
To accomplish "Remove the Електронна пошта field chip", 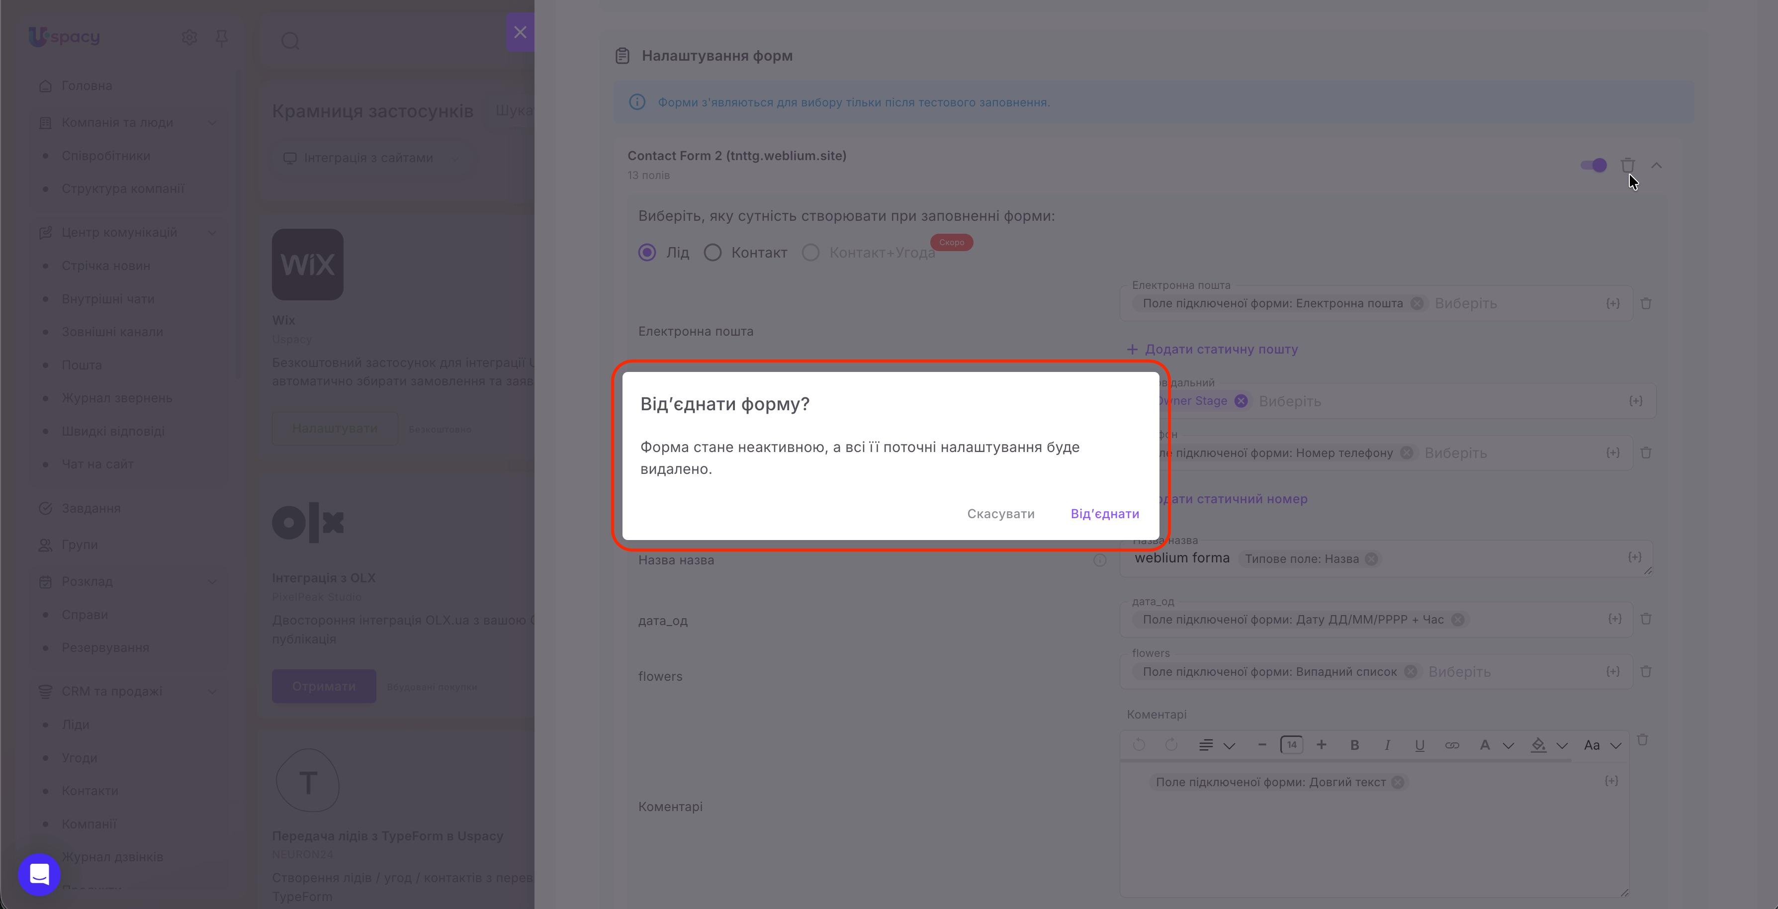I will 1417,304.
